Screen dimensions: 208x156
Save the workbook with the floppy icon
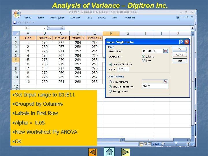pyautogui.click(x=15, y=23)
